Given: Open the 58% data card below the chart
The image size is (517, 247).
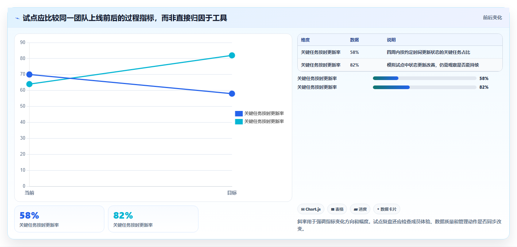Looking at the screenshot, I should (x=59, y=219).
